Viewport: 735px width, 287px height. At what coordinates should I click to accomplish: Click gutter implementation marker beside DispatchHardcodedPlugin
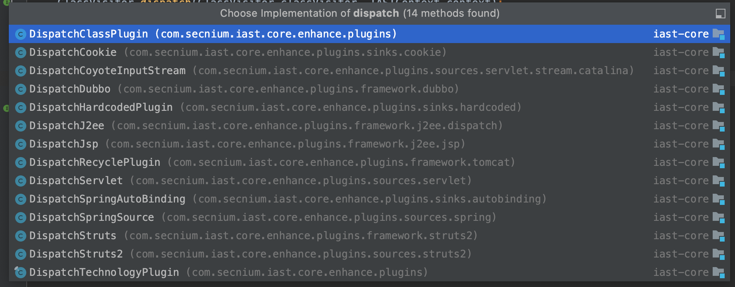tap(6, 108)
